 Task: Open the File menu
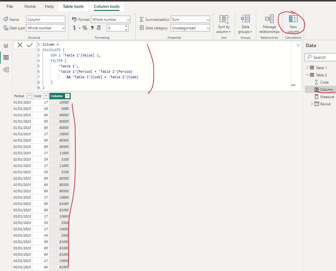tap(10, 6)
